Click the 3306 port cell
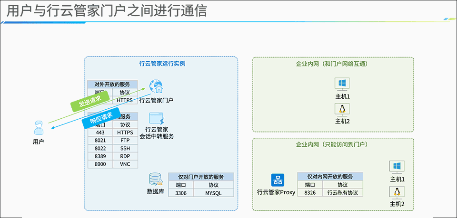Viewport: 457px width, 218px height. click(181, 193)
